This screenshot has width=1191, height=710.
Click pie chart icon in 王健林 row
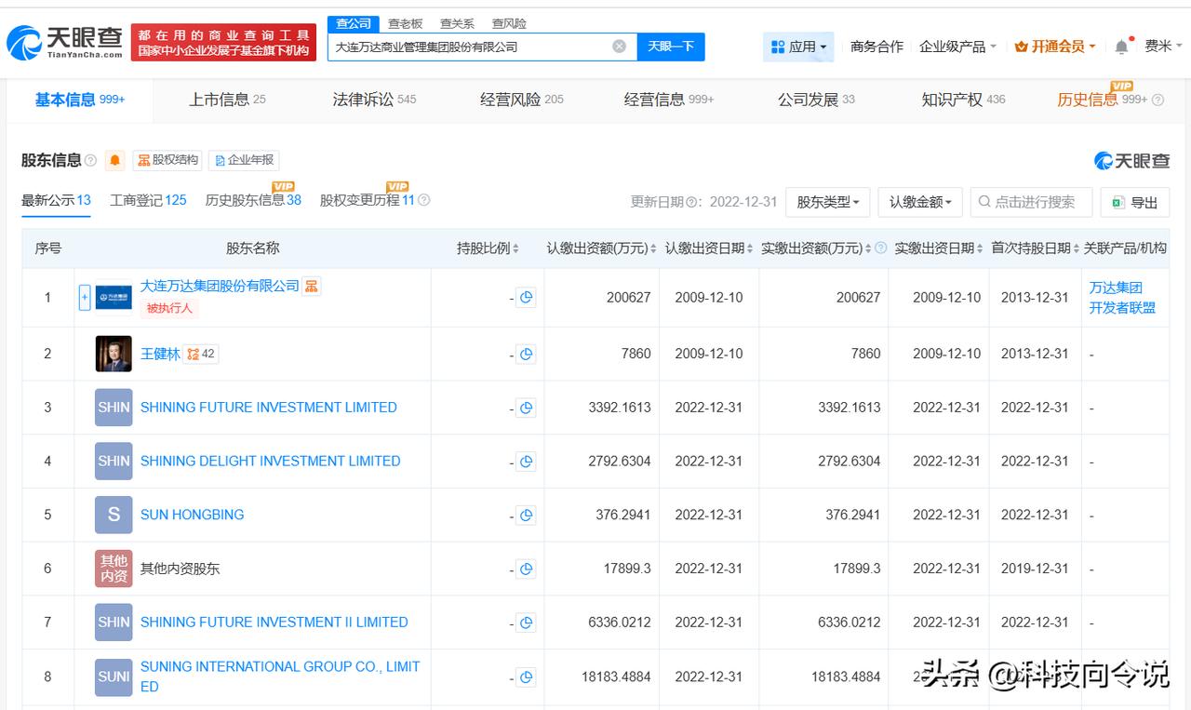[x=526, y=354]
